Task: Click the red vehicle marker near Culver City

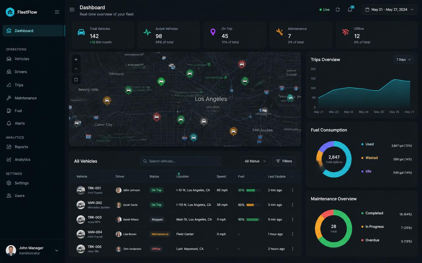Action: 157,117
